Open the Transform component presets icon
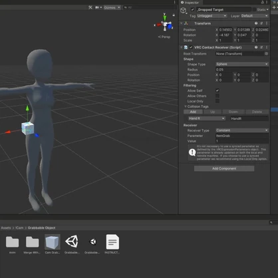The width and height of the screenshot is (278, 278). (261, 23)
